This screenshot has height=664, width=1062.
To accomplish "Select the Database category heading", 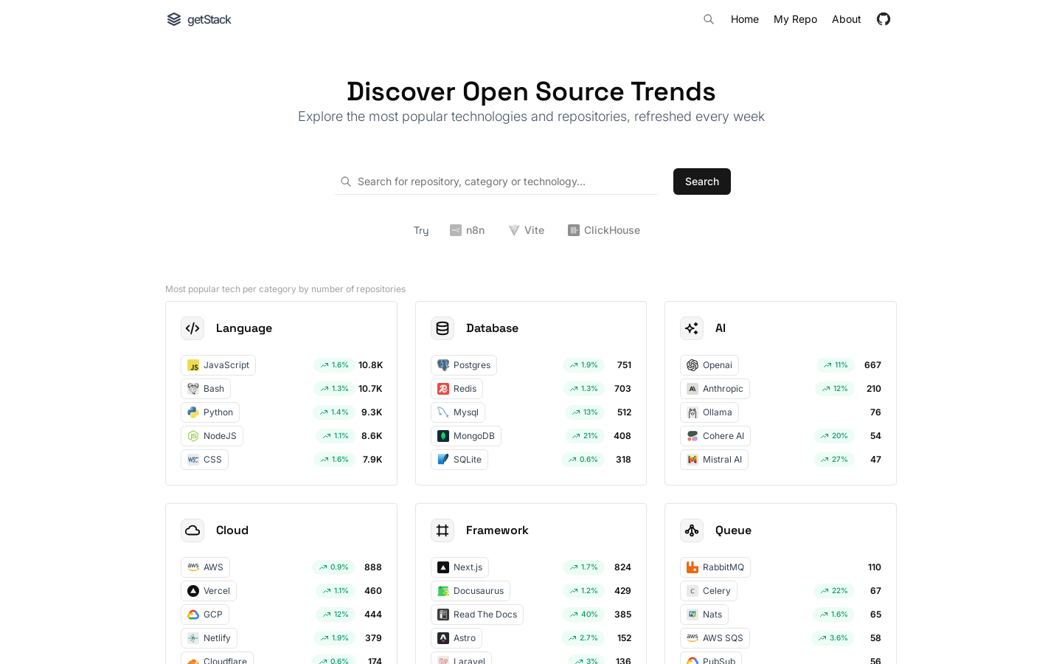I will click(492, 328).
